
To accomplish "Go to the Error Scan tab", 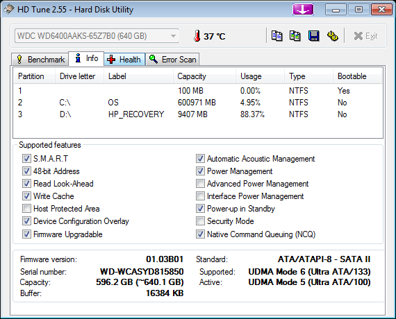I will [172, 60].
